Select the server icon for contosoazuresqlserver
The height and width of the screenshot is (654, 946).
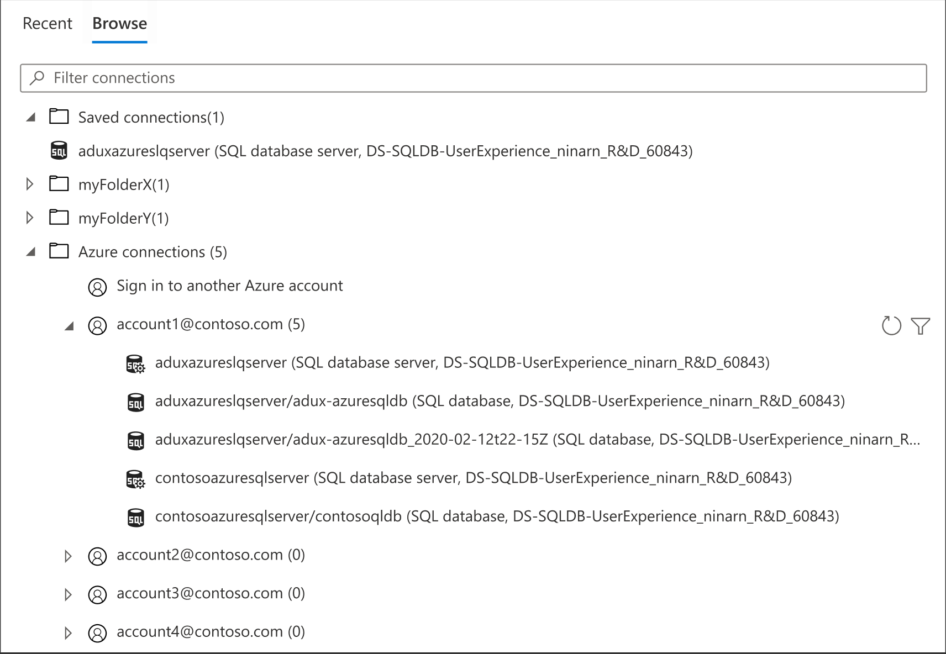[135, 478]
